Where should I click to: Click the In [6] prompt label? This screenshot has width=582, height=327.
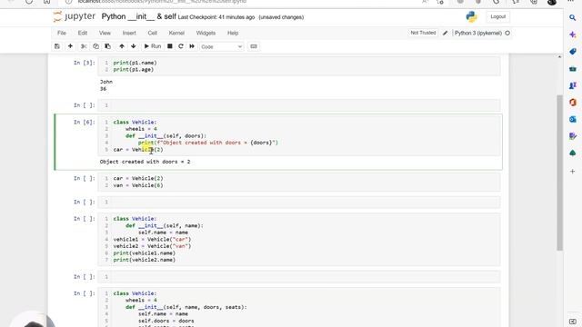(85, 122)
